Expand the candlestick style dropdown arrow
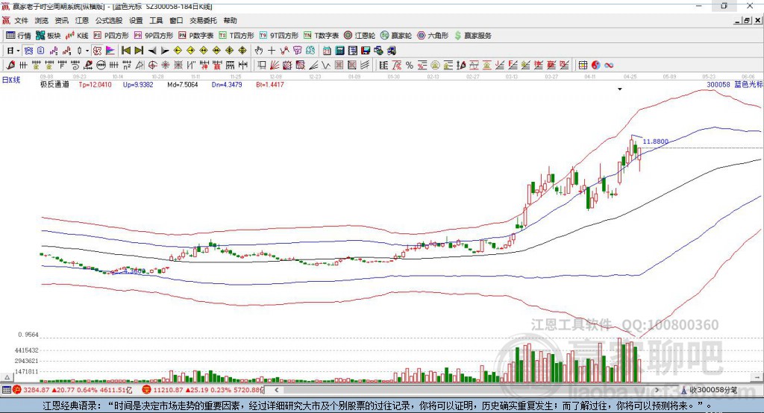The height and width of the screenshot is (413, 764). pyautogui.click(x=87, y=51)
